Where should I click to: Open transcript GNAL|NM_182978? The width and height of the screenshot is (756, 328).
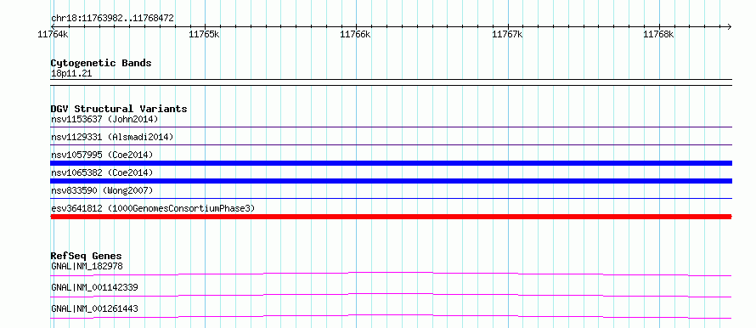83,266
